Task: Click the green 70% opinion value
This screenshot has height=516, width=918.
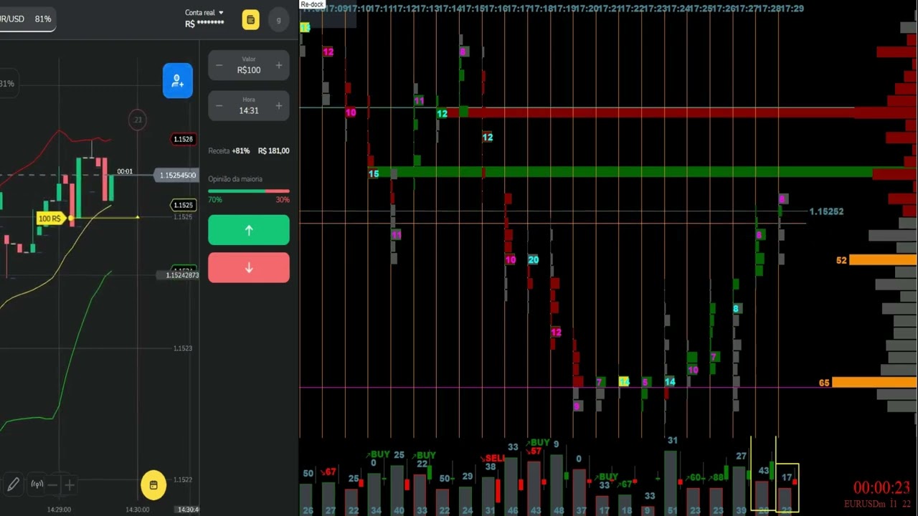Action: click(x=214, y=200)
